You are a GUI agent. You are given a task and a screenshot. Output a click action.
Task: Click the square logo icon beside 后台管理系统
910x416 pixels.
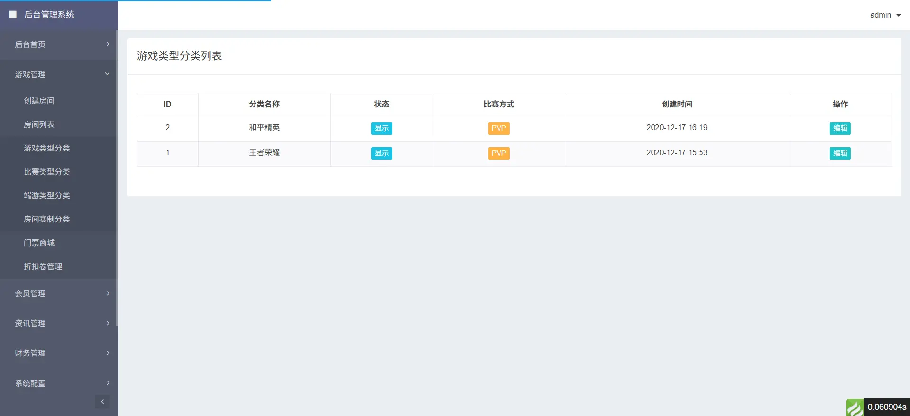point(13,15)
